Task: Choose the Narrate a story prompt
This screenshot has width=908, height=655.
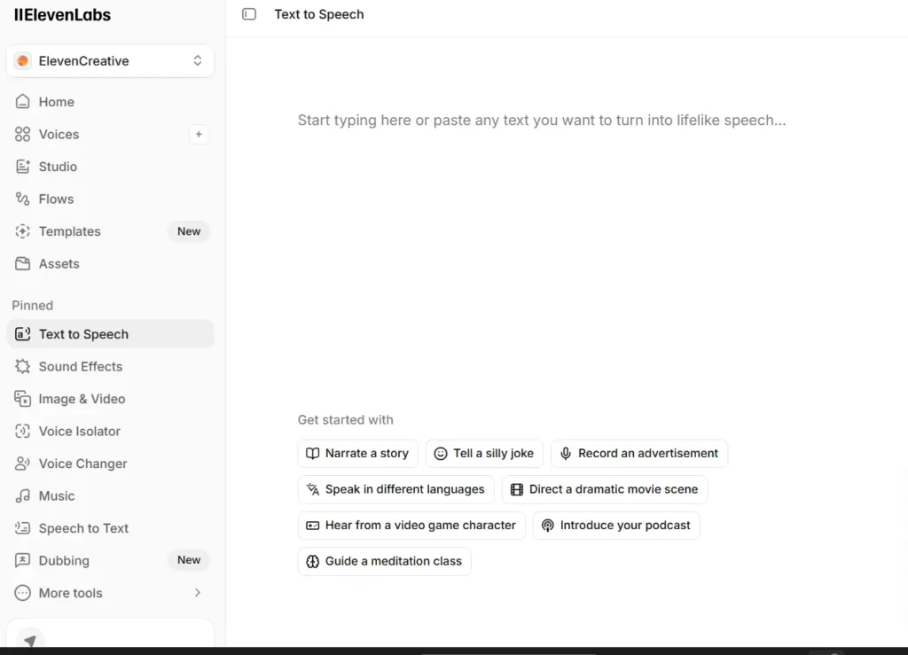Action: tap(358, 454)
